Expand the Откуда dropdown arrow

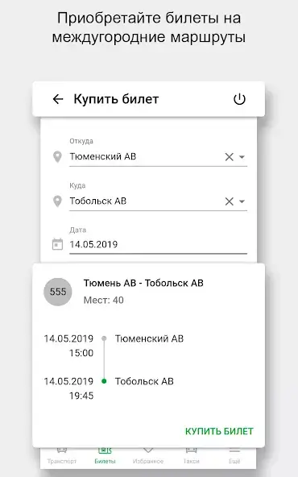point(242,157)
